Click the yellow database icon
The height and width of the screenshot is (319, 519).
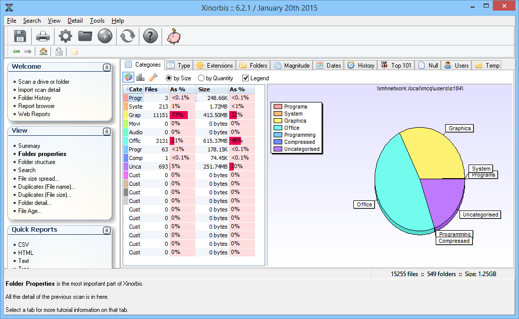point(75,51)
